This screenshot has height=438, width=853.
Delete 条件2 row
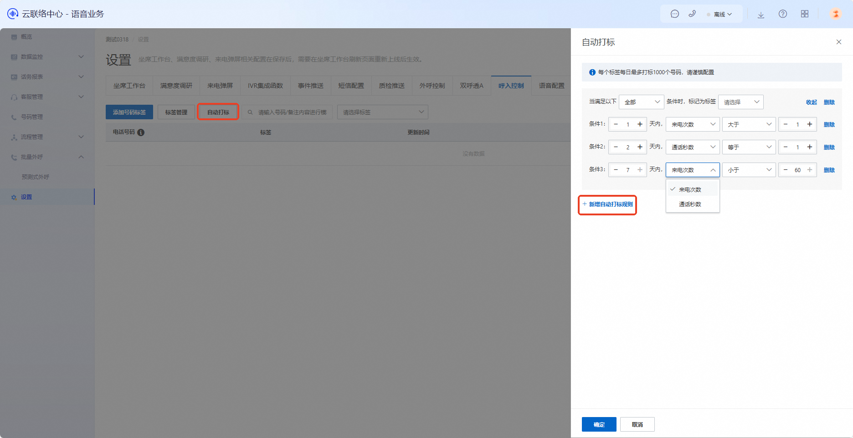[829, 148]
